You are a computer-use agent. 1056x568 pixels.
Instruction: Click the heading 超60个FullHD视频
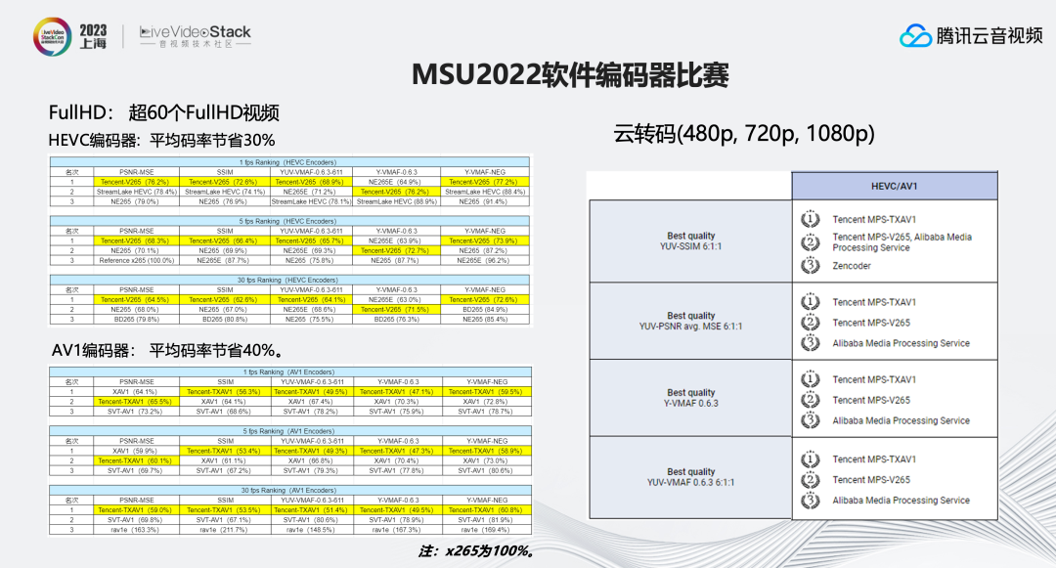(203, 112)
